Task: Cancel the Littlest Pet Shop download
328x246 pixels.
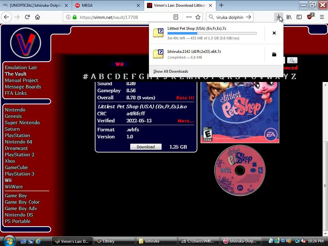Action: (x=274, y=33)
